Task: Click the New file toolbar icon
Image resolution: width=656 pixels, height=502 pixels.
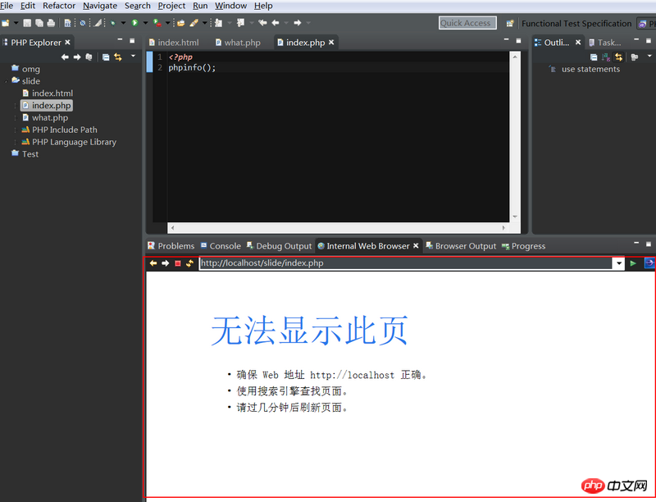Action: coord(6,23)
